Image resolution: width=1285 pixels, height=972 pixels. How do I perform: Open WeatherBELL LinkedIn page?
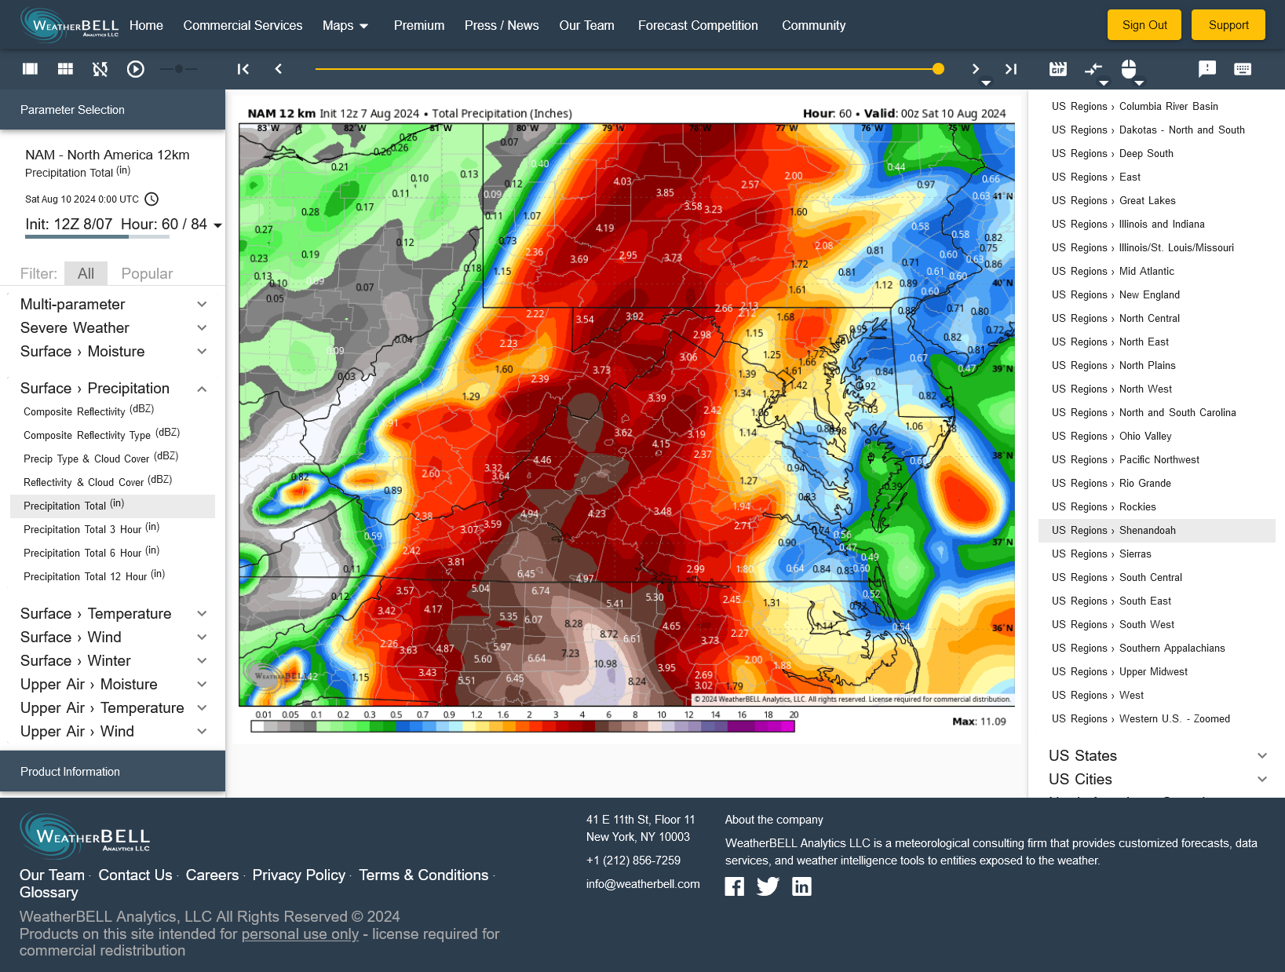coord(801,887)
